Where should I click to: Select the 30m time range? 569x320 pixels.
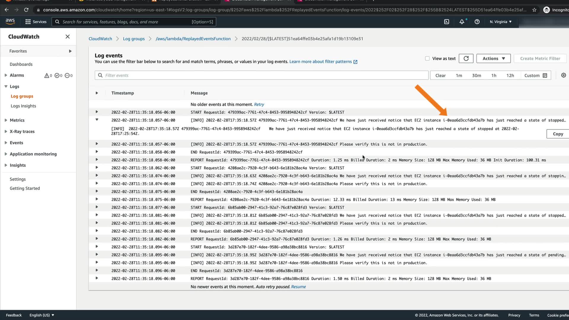tap(476, 75)
